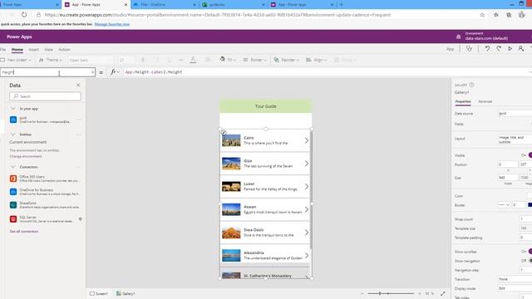
Task: Click the font color icon
Action: [x=193, y=60]
